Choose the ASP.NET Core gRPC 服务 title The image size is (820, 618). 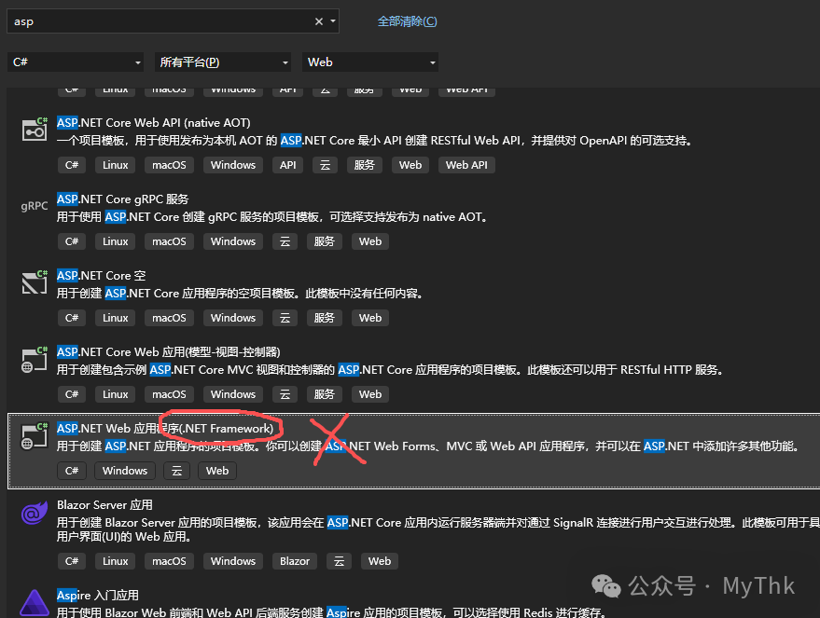122,199
